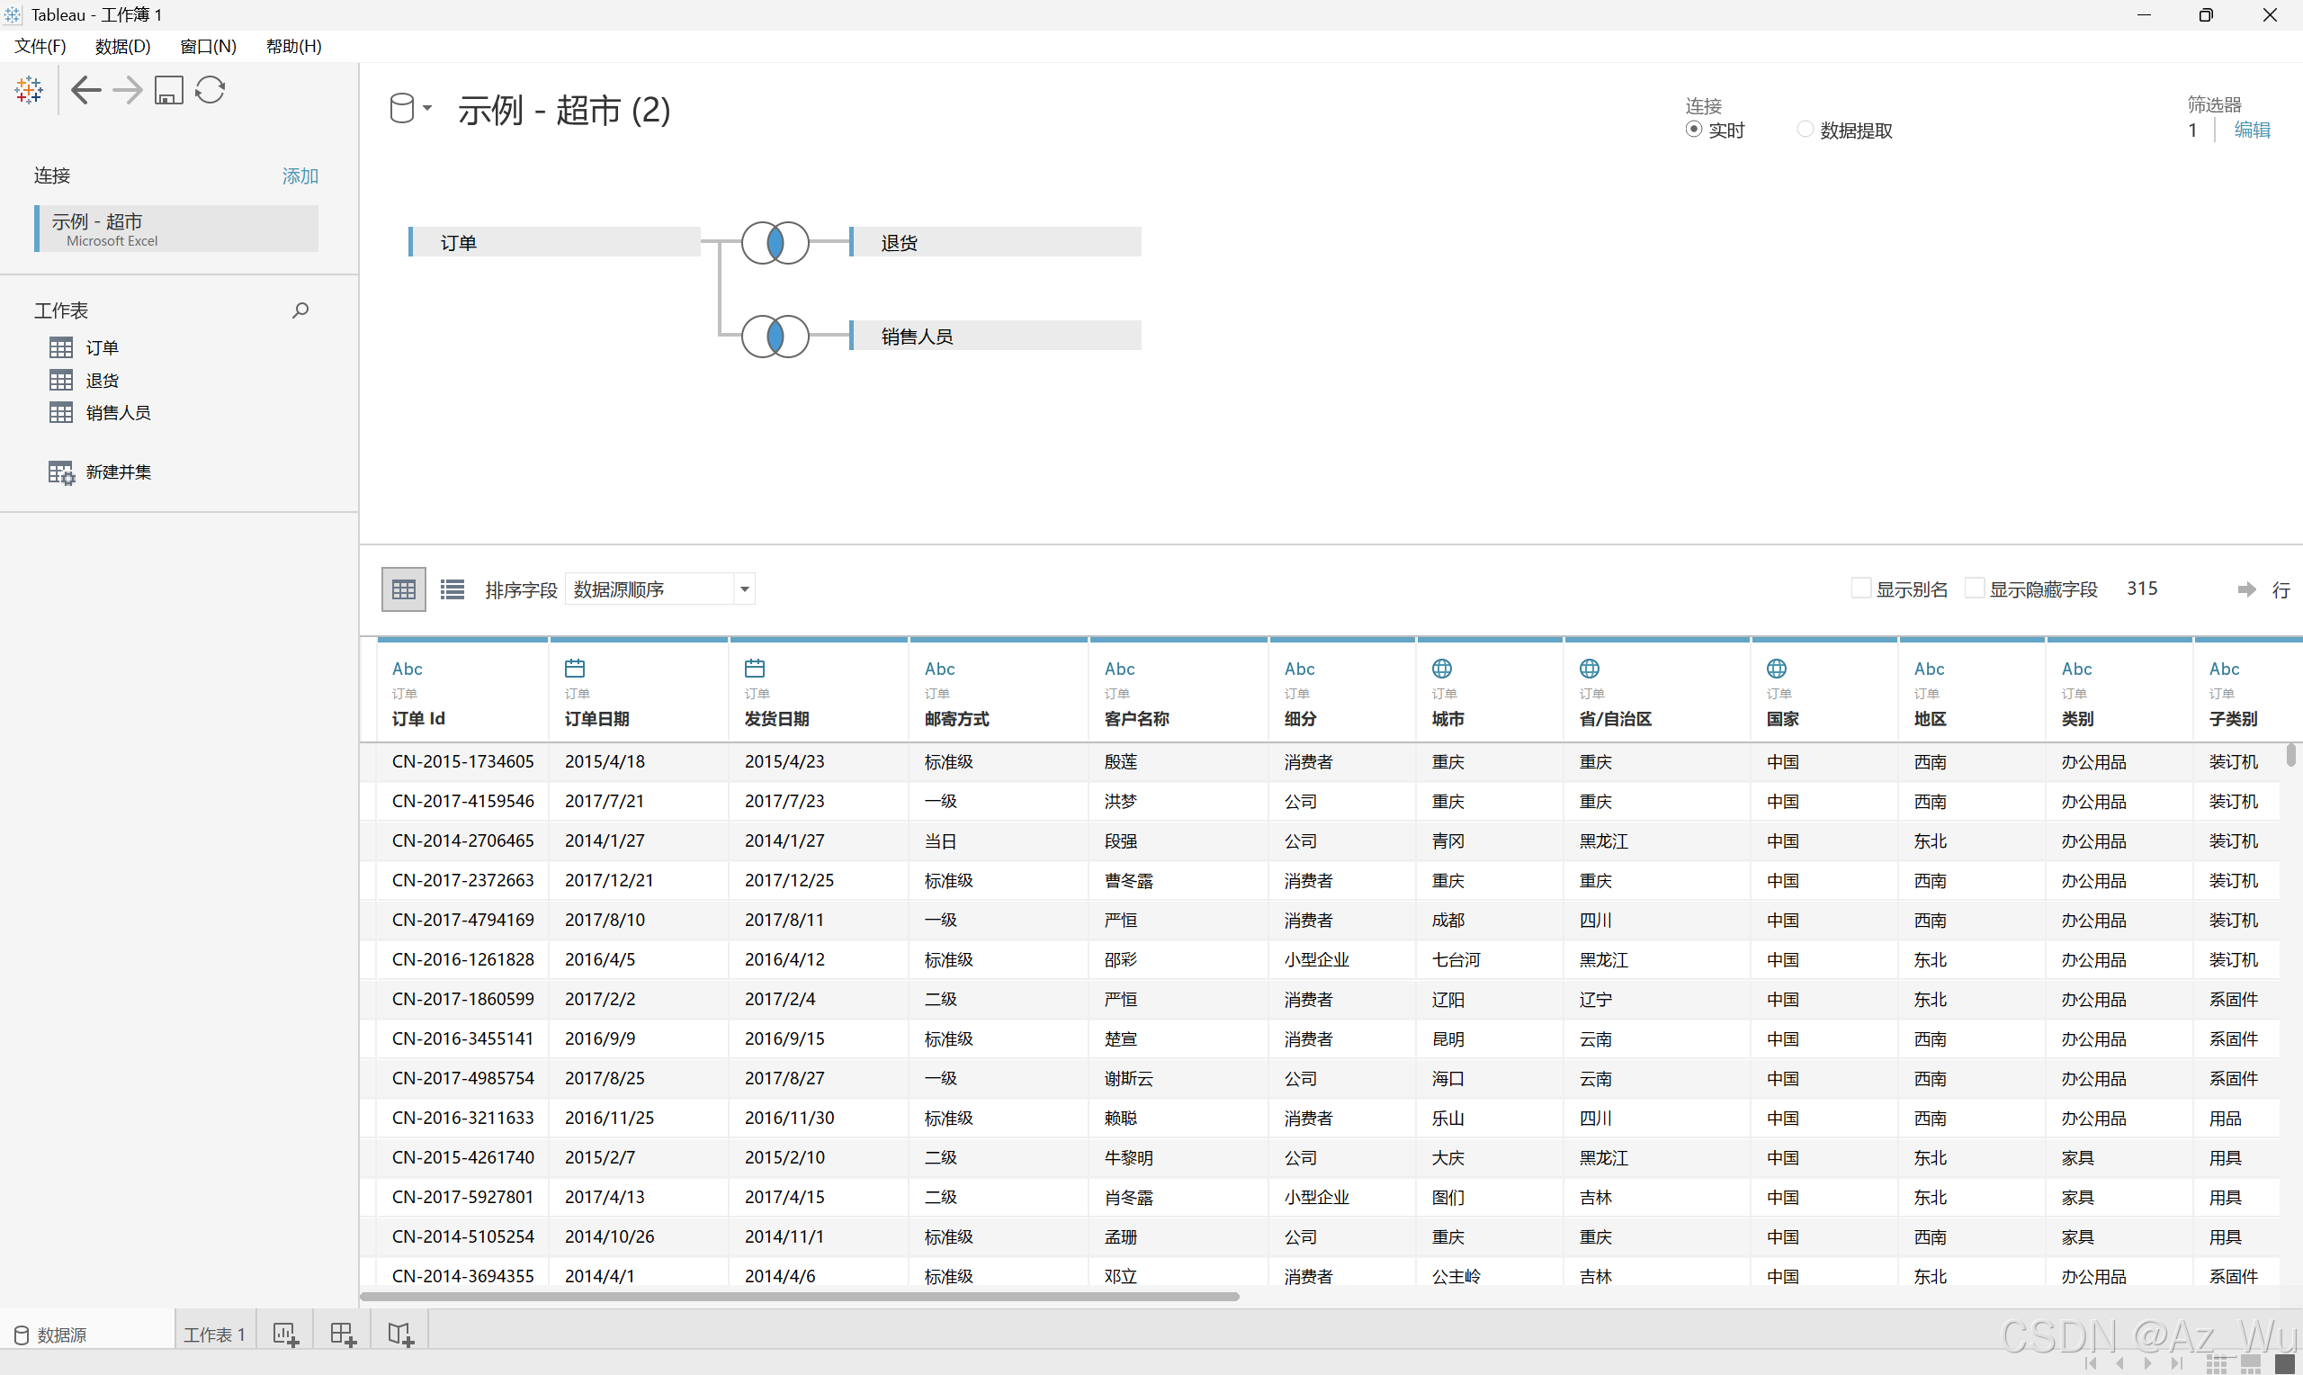Click the save icon in toolbar
This screenshot has height=1375, width=2303.
coord(168,90)
